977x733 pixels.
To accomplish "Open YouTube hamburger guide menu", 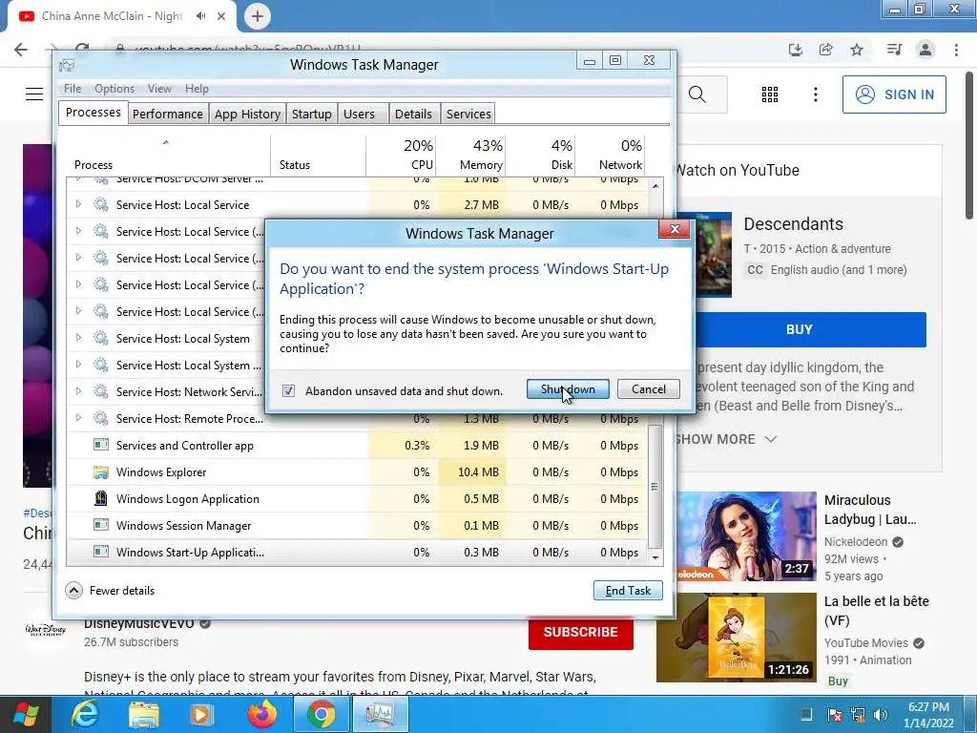I will pyautogui.click(x=34, y=94).
